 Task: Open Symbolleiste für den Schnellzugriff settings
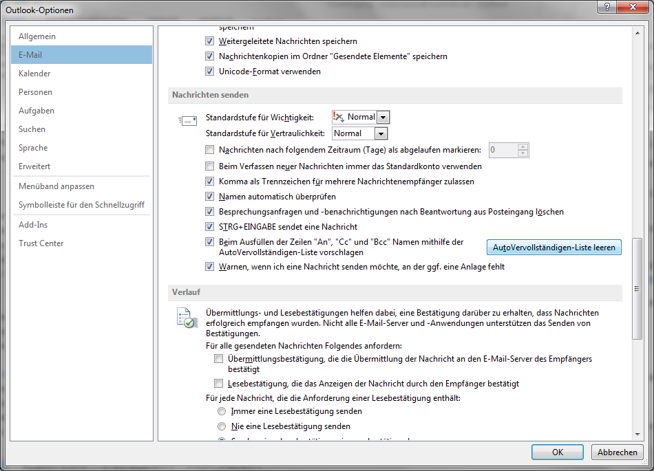coord(82,204)
